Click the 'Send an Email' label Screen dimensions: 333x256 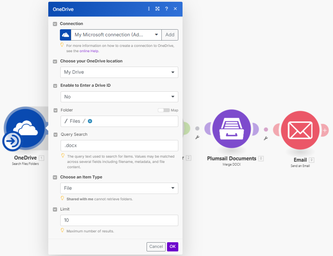(300, 166)
